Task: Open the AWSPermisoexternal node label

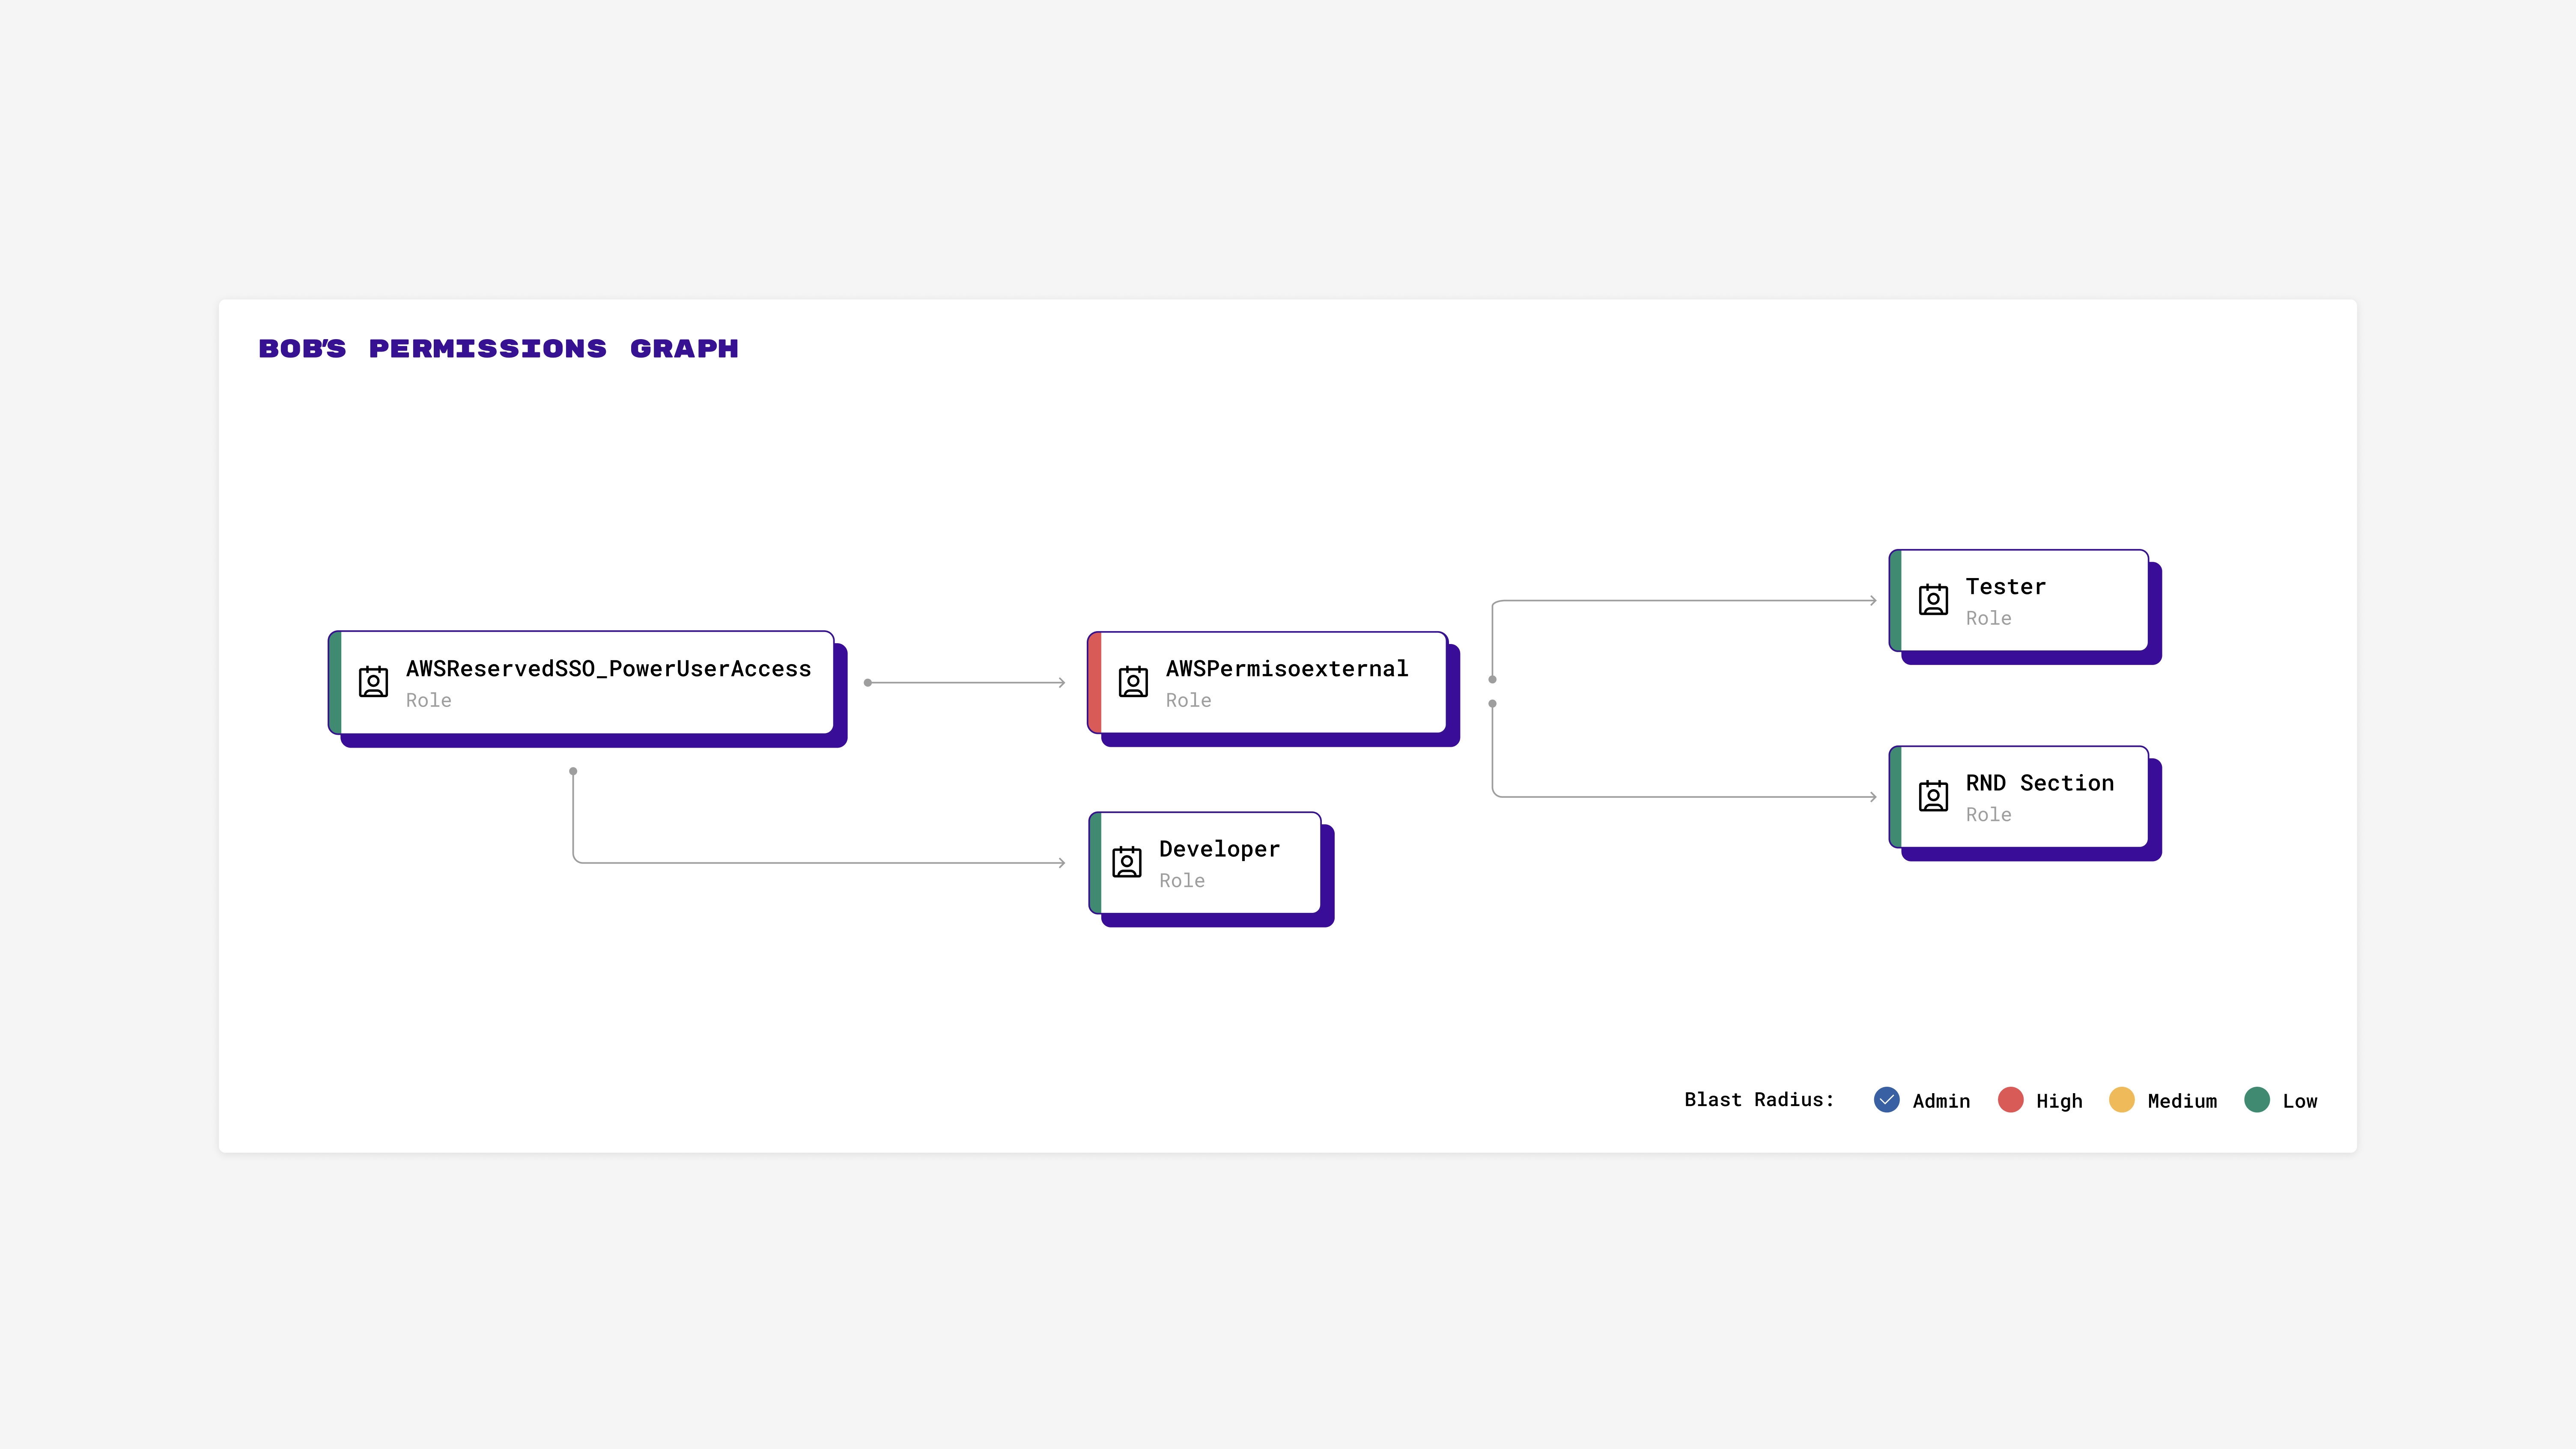Action: point(1286,669)
